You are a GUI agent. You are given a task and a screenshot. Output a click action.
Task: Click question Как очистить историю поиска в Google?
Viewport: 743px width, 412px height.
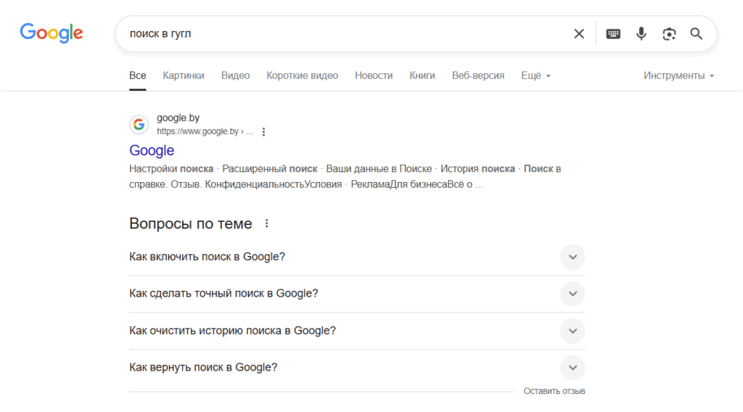(x=233, y=331)
